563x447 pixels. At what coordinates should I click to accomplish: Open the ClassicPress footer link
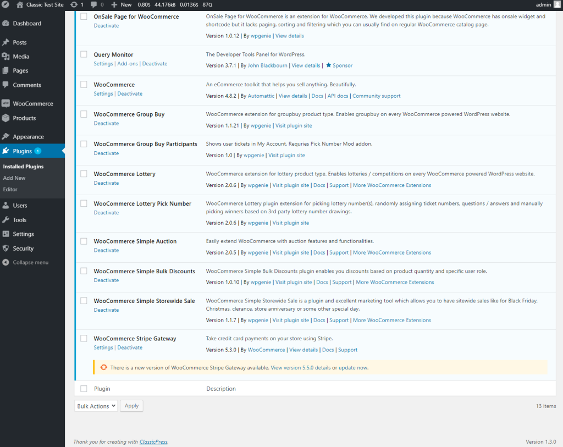click(x=153, y=442)
